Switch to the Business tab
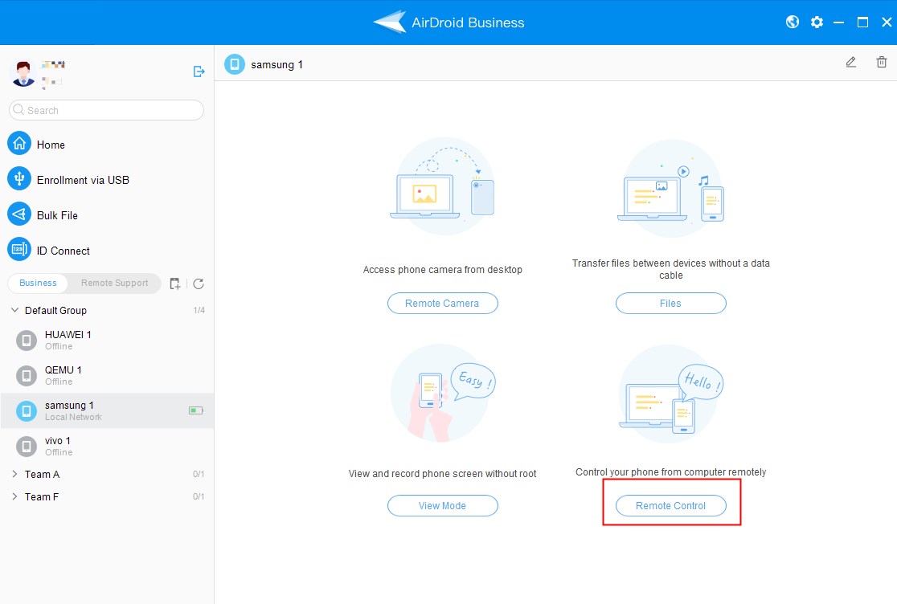The height and width of the screenshot is (604, 897). click(x=38, y=283)
